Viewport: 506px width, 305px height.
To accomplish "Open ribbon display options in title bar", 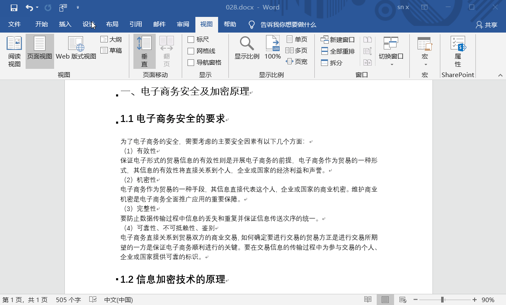I will (424, 7).
